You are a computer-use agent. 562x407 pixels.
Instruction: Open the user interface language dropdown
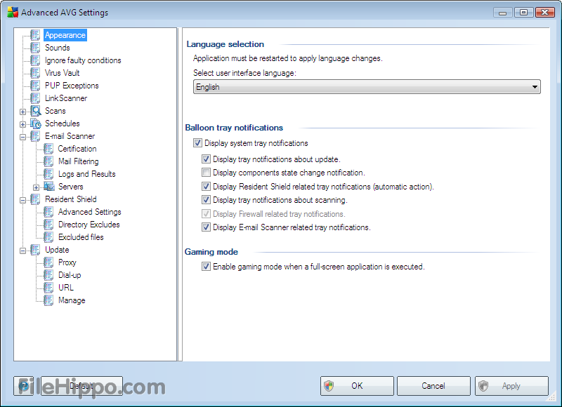point(367,87)
